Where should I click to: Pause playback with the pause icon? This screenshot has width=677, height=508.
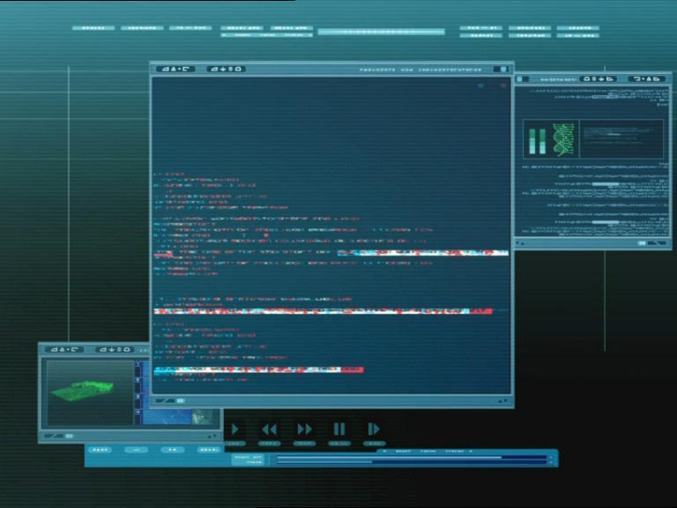click(339, 429)
